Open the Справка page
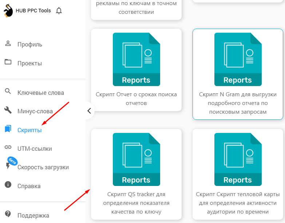 (x=29, y=186)
